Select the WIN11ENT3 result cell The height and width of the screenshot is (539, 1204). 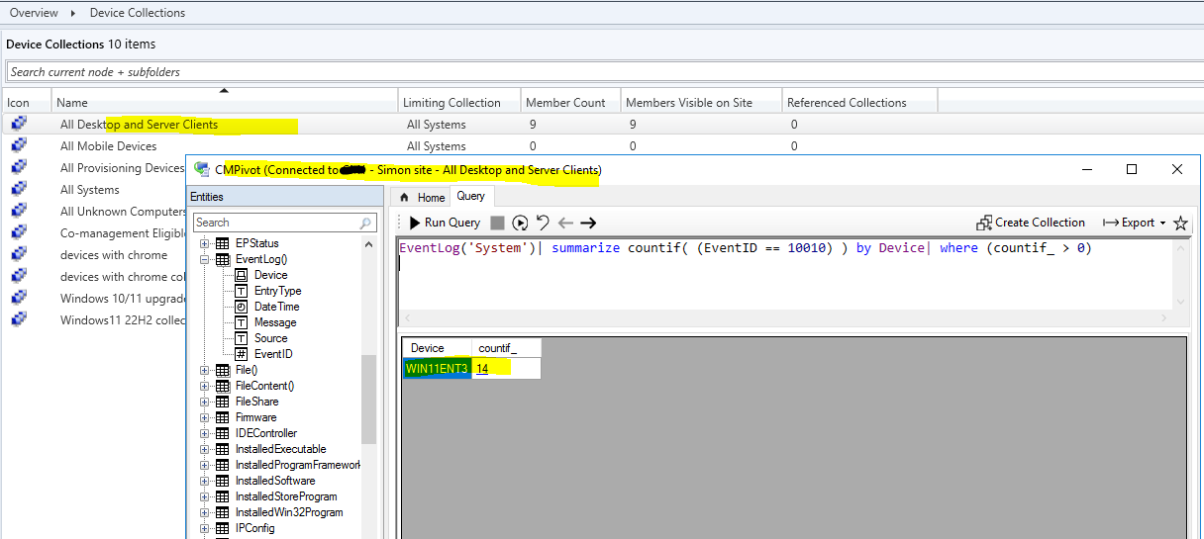pyautogui.click(x=437, y=368)
